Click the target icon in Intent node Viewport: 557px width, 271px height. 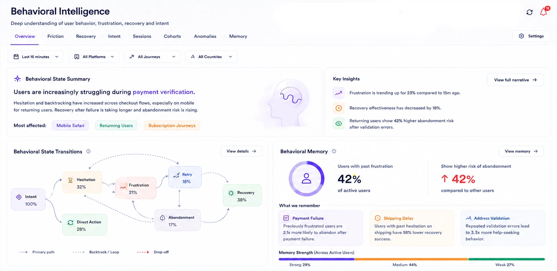pos(19,197)
